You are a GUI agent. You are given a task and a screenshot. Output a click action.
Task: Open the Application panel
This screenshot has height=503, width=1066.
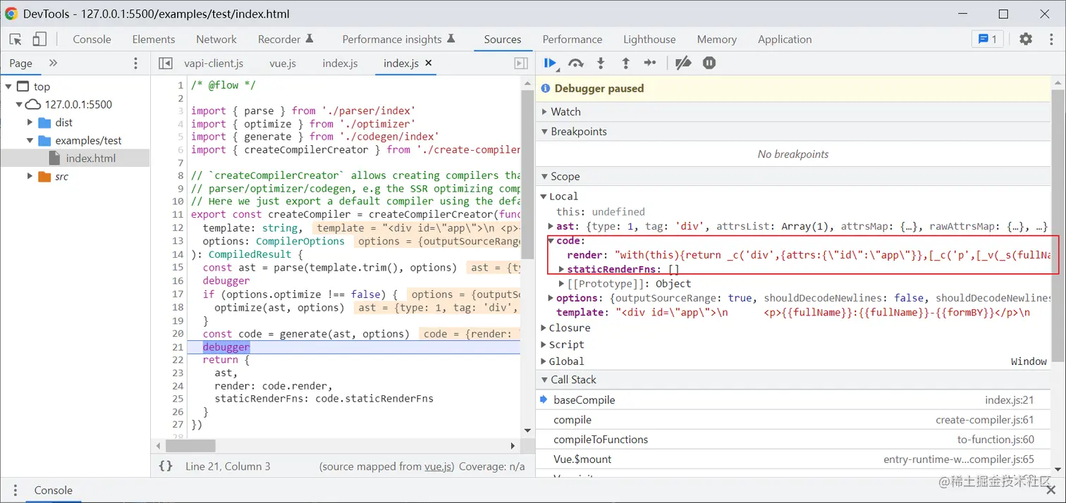click(x=785, y=39)
